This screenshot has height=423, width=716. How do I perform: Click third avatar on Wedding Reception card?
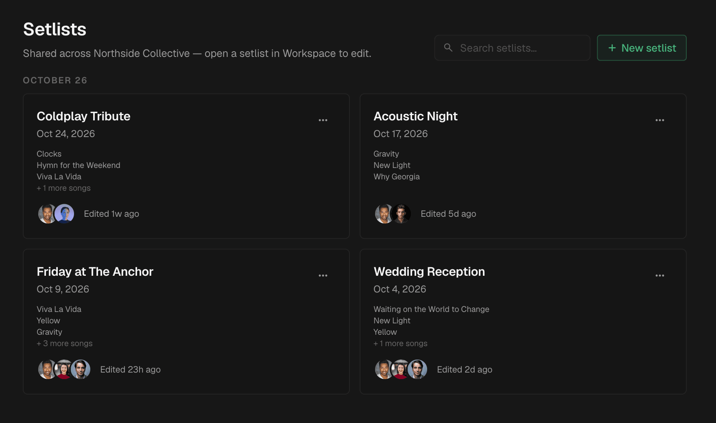coord(417,369)
